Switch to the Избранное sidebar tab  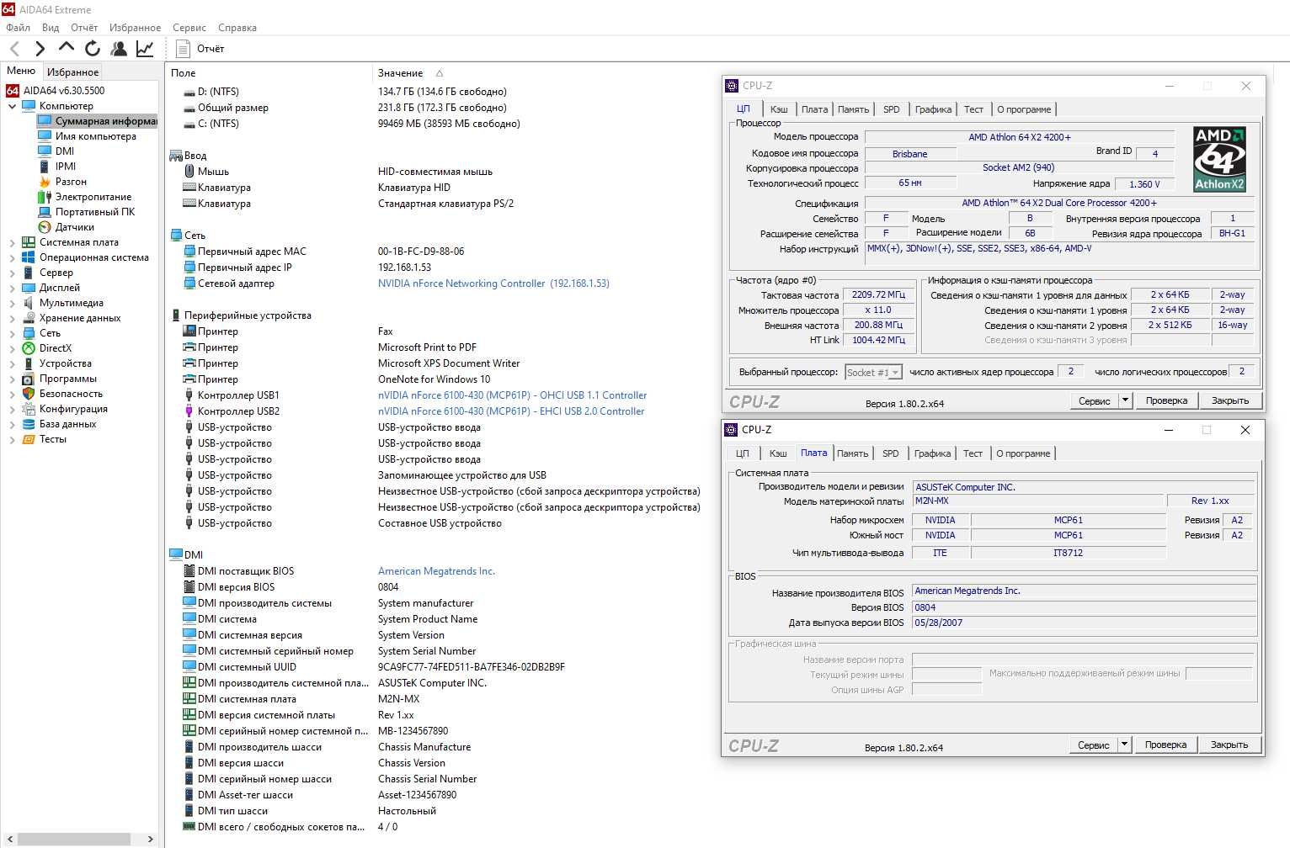[72, 72]
